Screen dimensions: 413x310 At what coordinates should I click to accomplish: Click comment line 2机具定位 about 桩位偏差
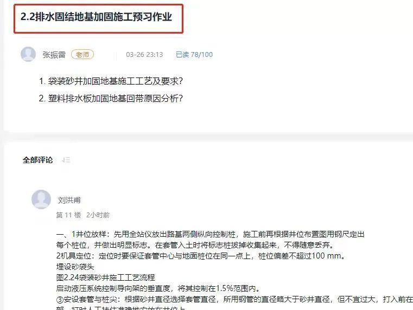point(201,256)
